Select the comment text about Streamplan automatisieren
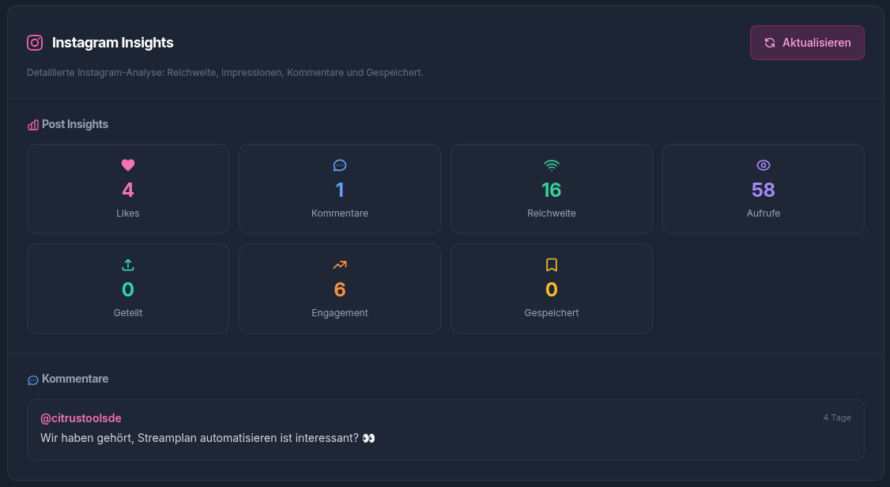The width and height of the screenshot is (890, 487). pos(206,437)
